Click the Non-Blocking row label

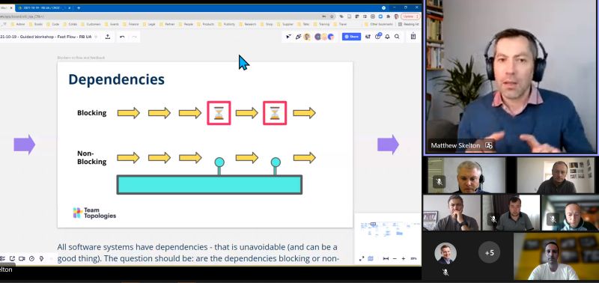91,157
